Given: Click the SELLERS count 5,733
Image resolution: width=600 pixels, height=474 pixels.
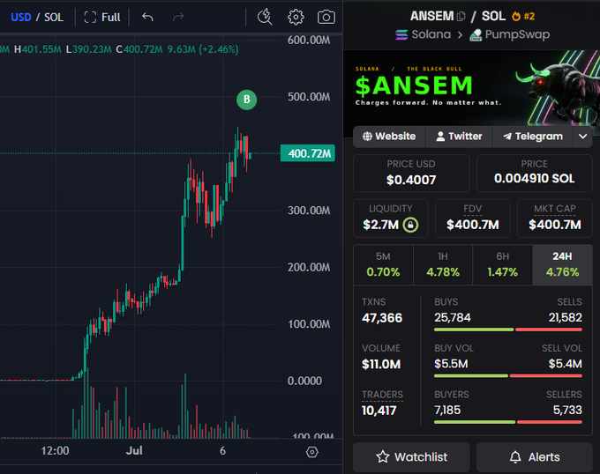Looking at the screenshot, I should pyautogui.click(x=567, y=411).
